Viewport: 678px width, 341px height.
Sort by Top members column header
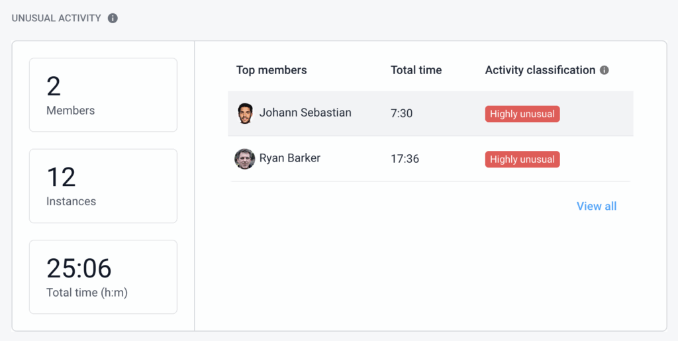coord(271,70)
